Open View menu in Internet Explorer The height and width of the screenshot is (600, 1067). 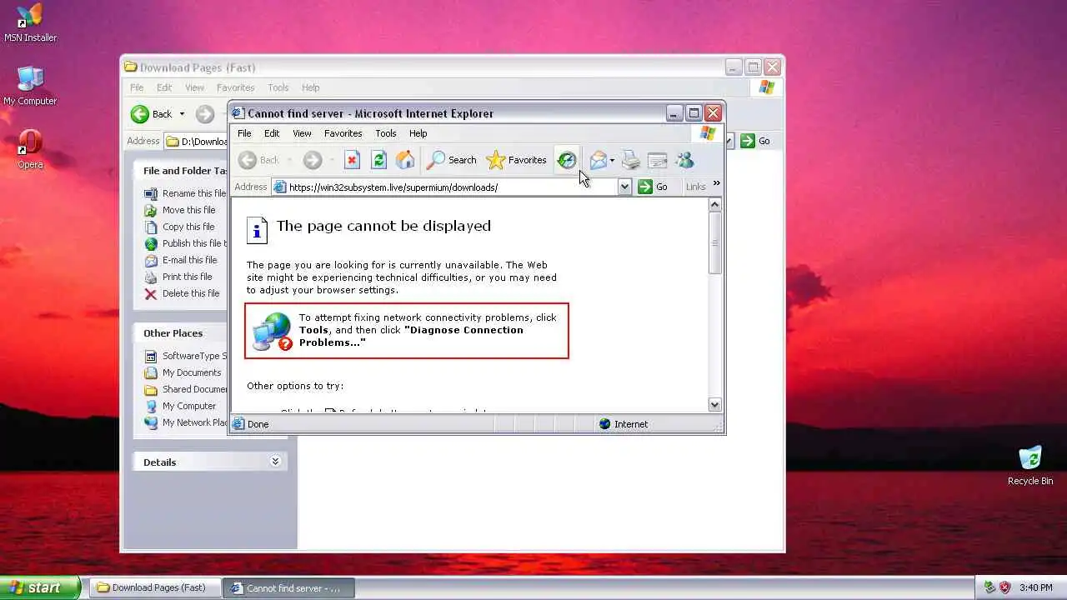coord(302,133)
